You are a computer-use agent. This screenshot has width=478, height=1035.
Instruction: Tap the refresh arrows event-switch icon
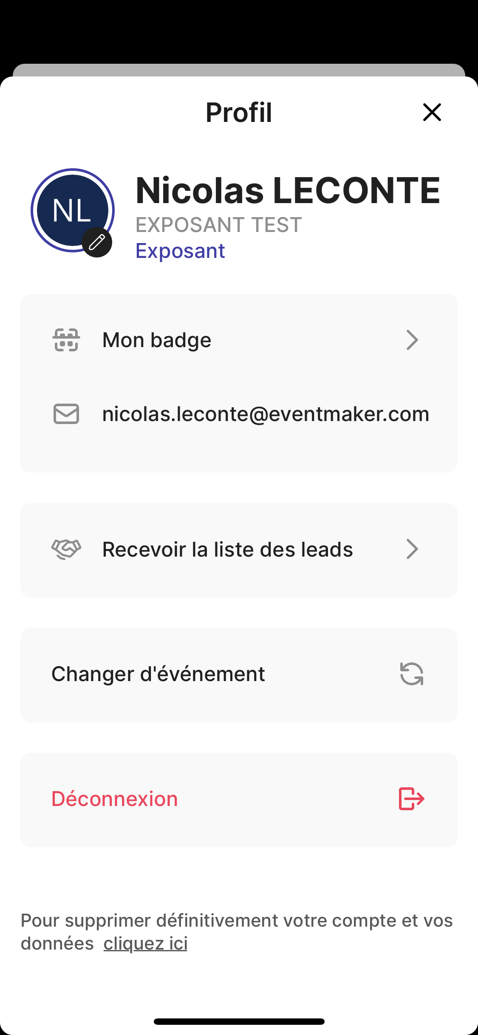click(x=411, y=674)
